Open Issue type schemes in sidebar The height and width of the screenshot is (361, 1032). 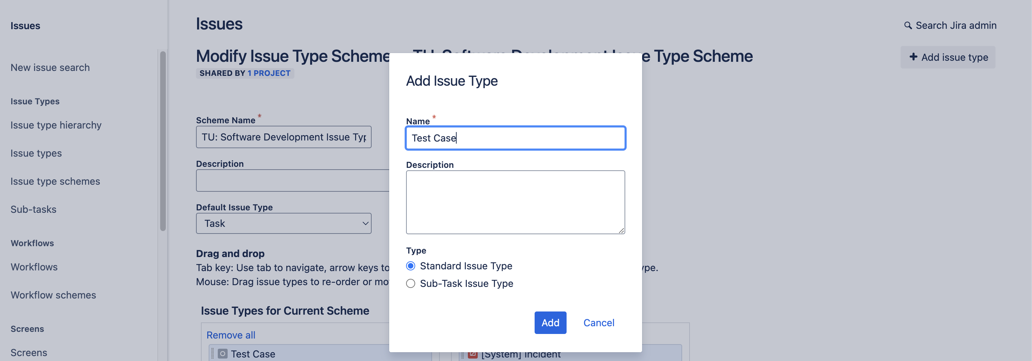(55, 181)
